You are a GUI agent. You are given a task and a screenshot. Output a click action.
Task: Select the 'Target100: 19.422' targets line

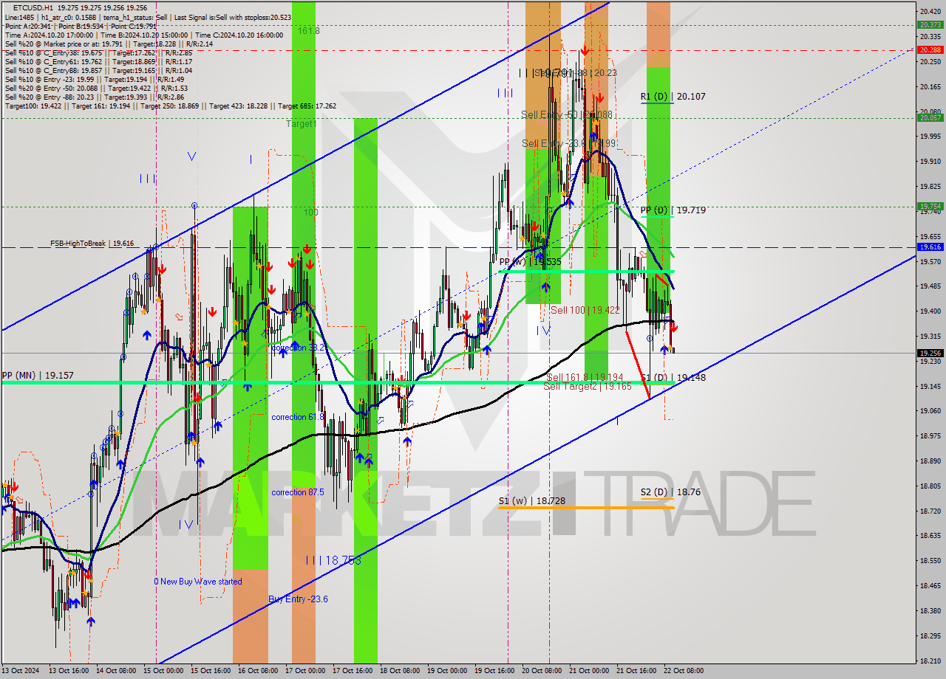[x=170, y=106]
